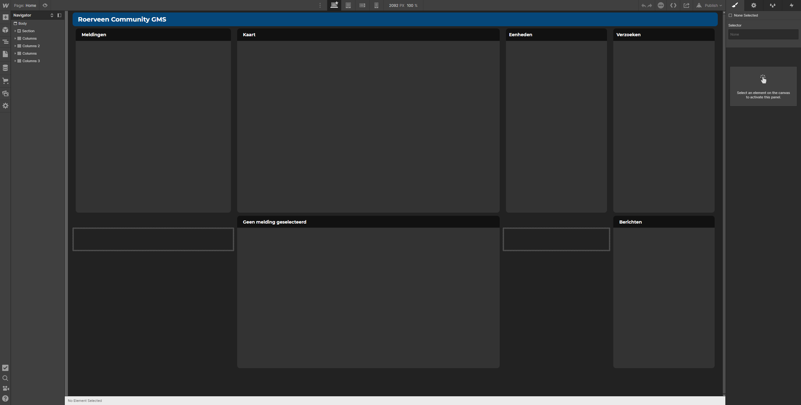Select the Columns 3 navigator item
This screenshot has height=405, width=801.
click(31, 61)
